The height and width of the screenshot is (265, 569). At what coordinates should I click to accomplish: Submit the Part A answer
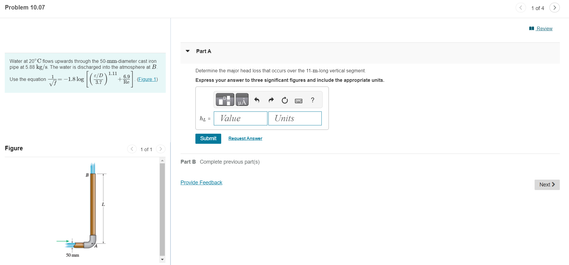[208, 138]
